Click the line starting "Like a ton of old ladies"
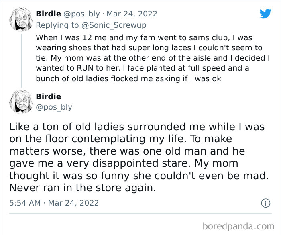The width and height of the screenshot is (281, 235). tap(137, 127)
